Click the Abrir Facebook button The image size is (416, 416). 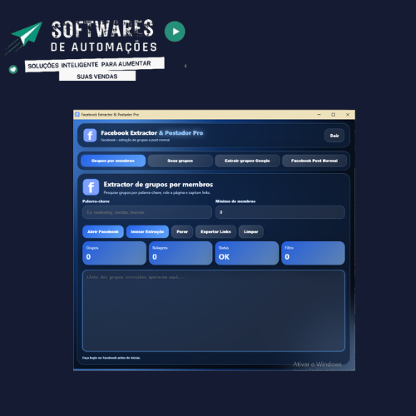(x=103, y=232)
